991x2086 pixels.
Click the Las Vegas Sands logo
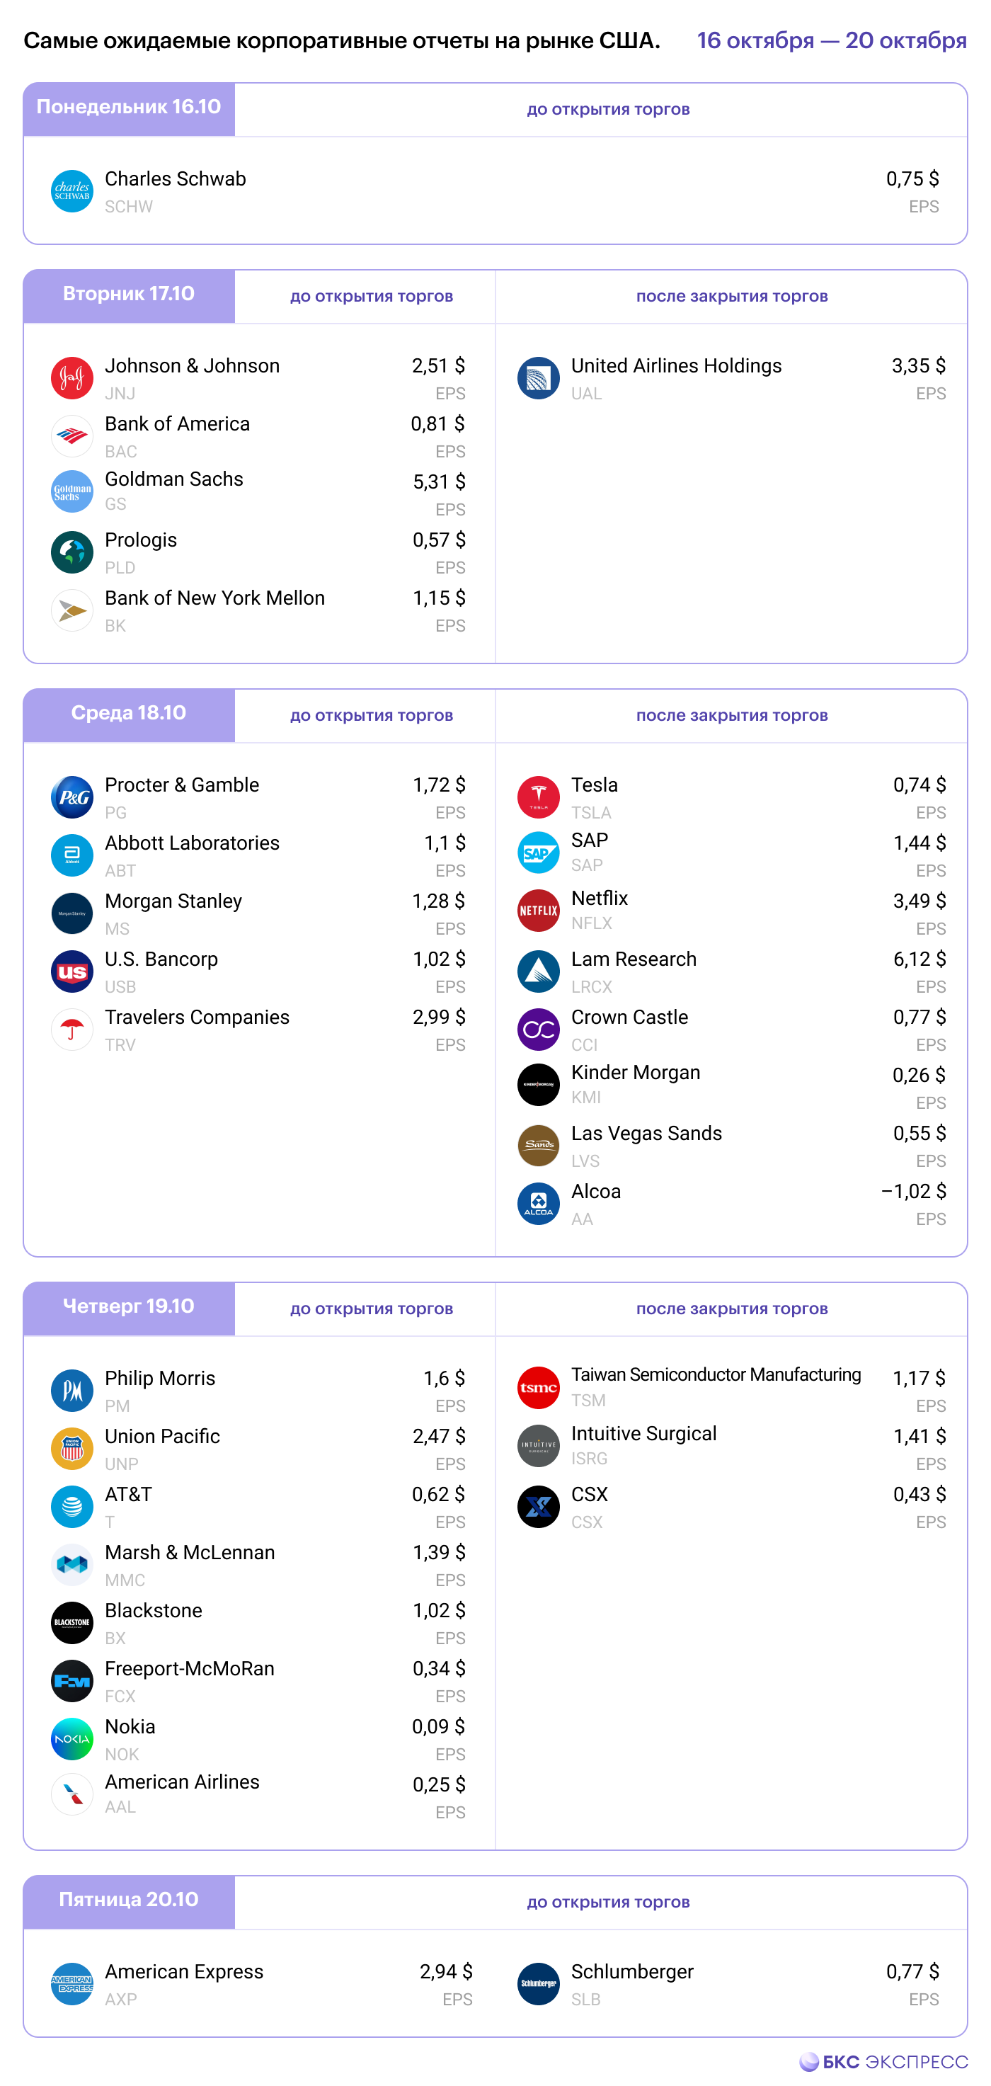click(539, 1146)
